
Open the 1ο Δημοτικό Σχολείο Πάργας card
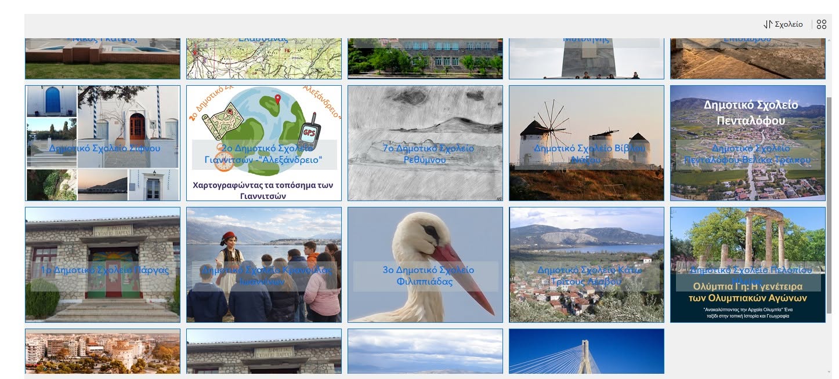tap(103, 265)
